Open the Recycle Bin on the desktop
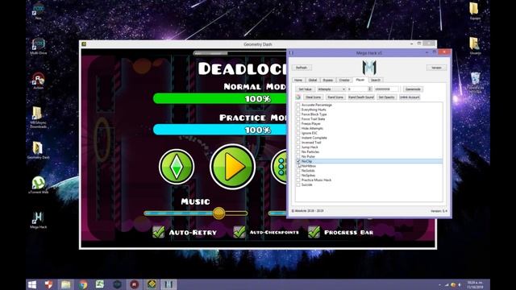516x290 pixels. tap(476, 82)
